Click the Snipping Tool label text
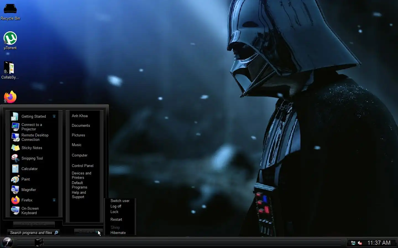 32,158
